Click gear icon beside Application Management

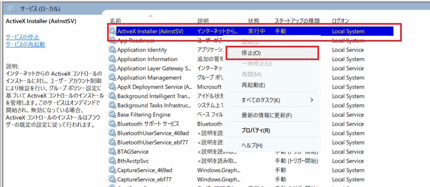(112, 77)
